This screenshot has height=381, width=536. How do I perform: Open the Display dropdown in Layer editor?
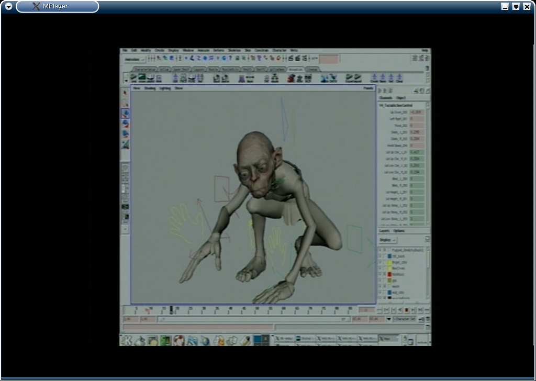click(x=388, y=240)
